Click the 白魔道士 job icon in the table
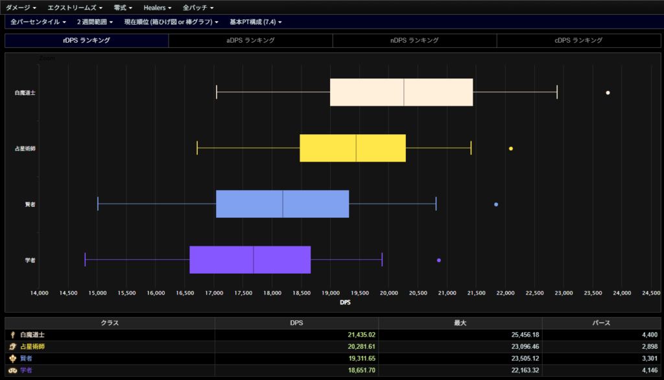The height and width of the screenshot is (380, 664). [13, 335]
